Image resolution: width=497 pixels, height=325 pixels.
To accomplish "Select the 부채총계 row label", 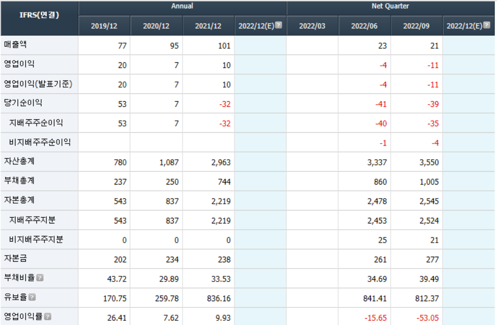I will click(x=19, y=181).
